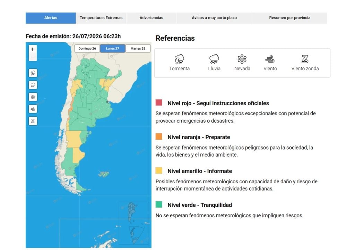
Task: Click the 'No se esperan fenómenos' description
Action: tap(230, 216)
